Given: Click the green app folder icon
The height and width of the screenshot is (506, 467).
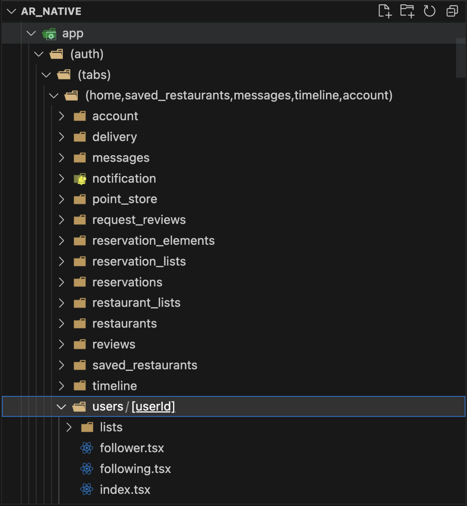Looking at the screenshot, I should coord(50,34).
